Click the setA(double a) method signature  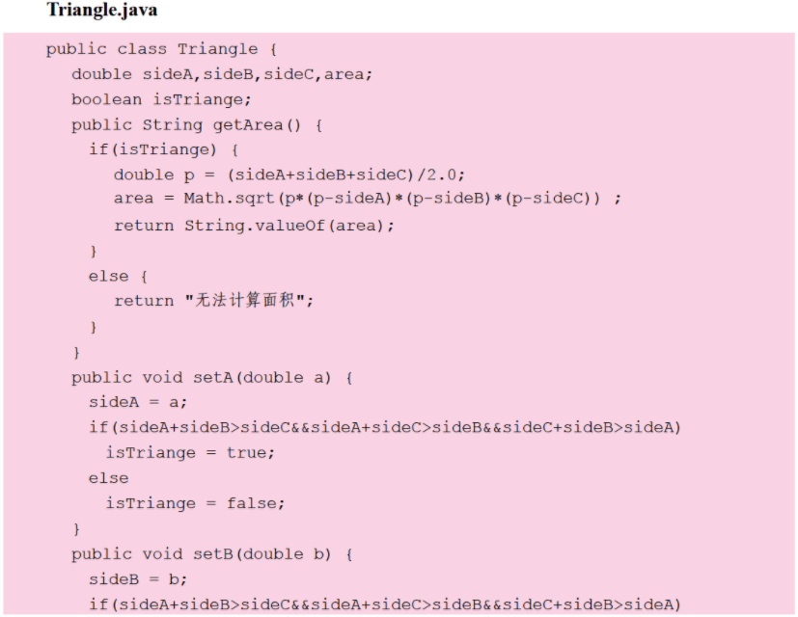(x=211, y=377)
